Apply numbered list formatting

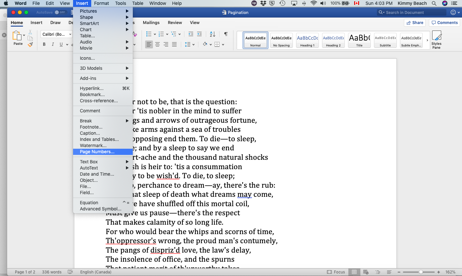click(x=161, y=34)
